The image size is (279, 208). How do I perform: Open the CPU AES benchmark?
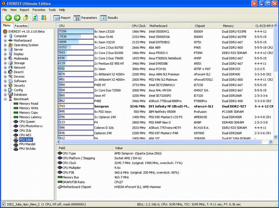click(25, 135)
